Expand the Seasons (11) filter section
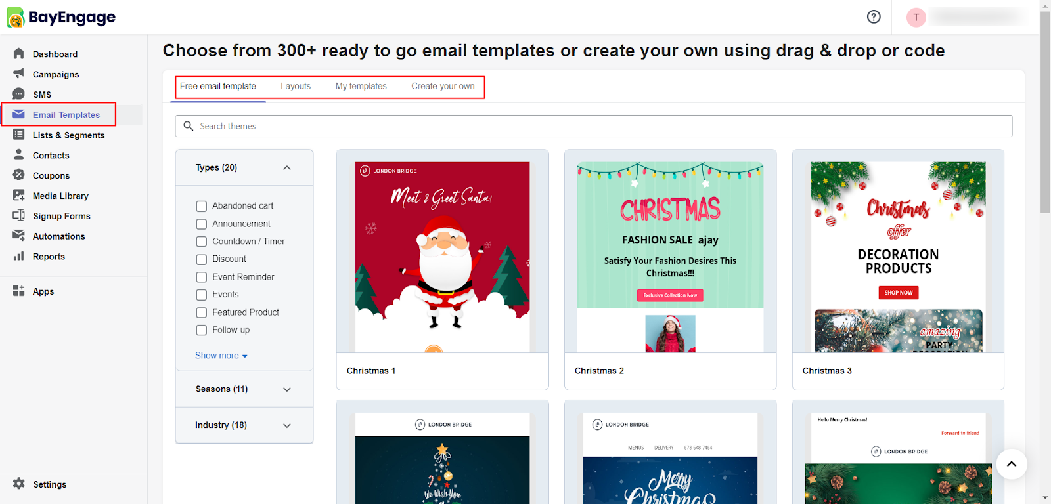This screenshot has width=1051, height=504. (287, 389)
